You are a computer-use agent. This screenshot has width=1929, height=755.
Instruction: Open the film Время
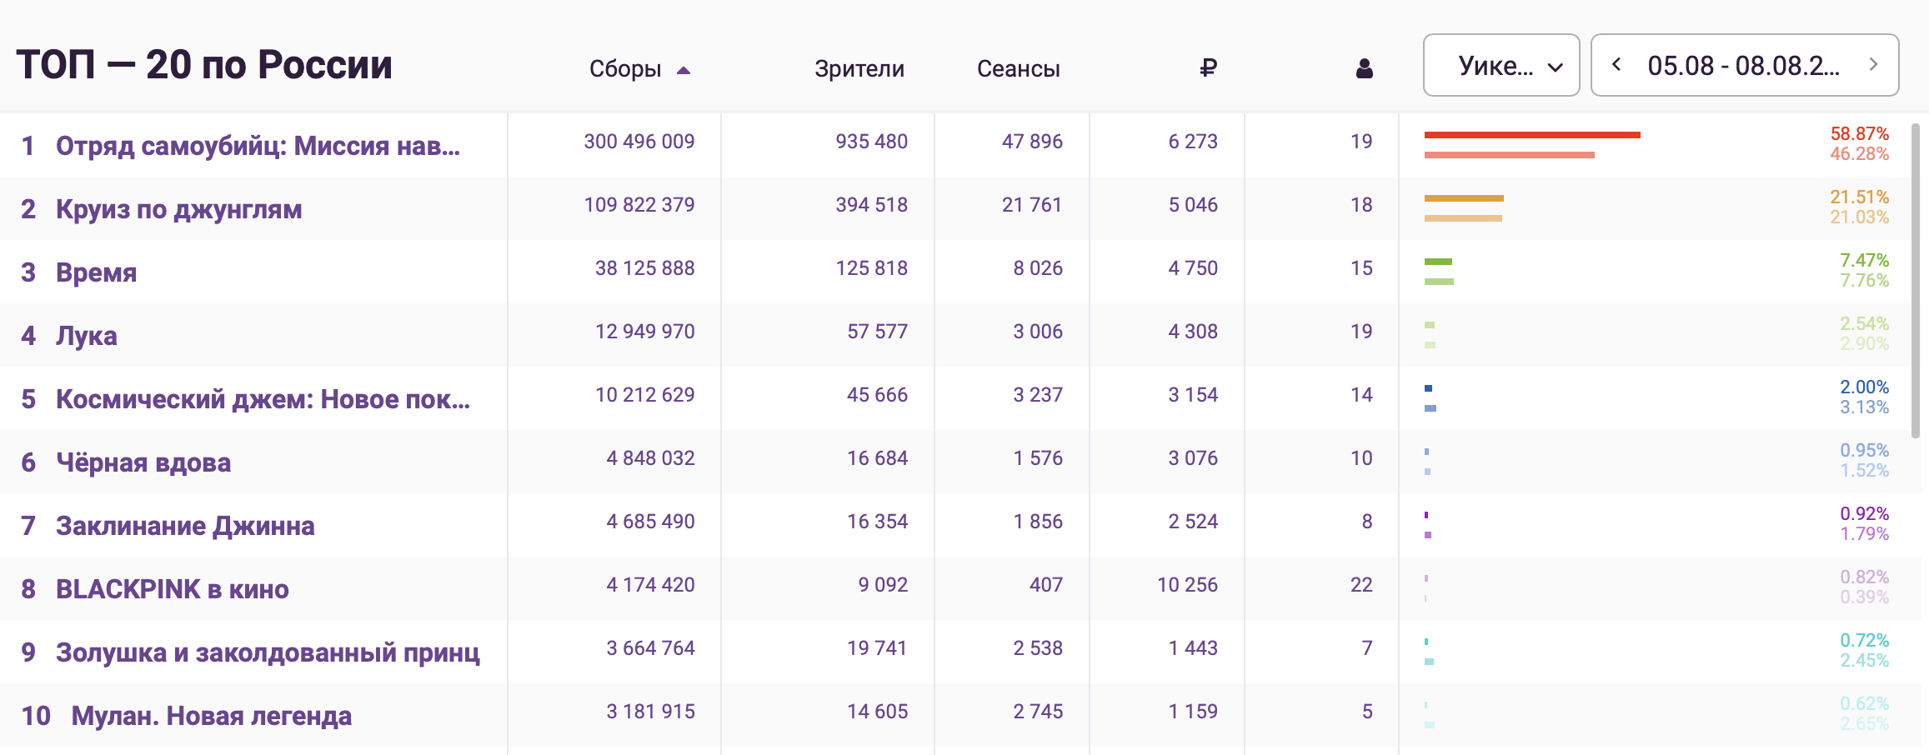point(96,272)
